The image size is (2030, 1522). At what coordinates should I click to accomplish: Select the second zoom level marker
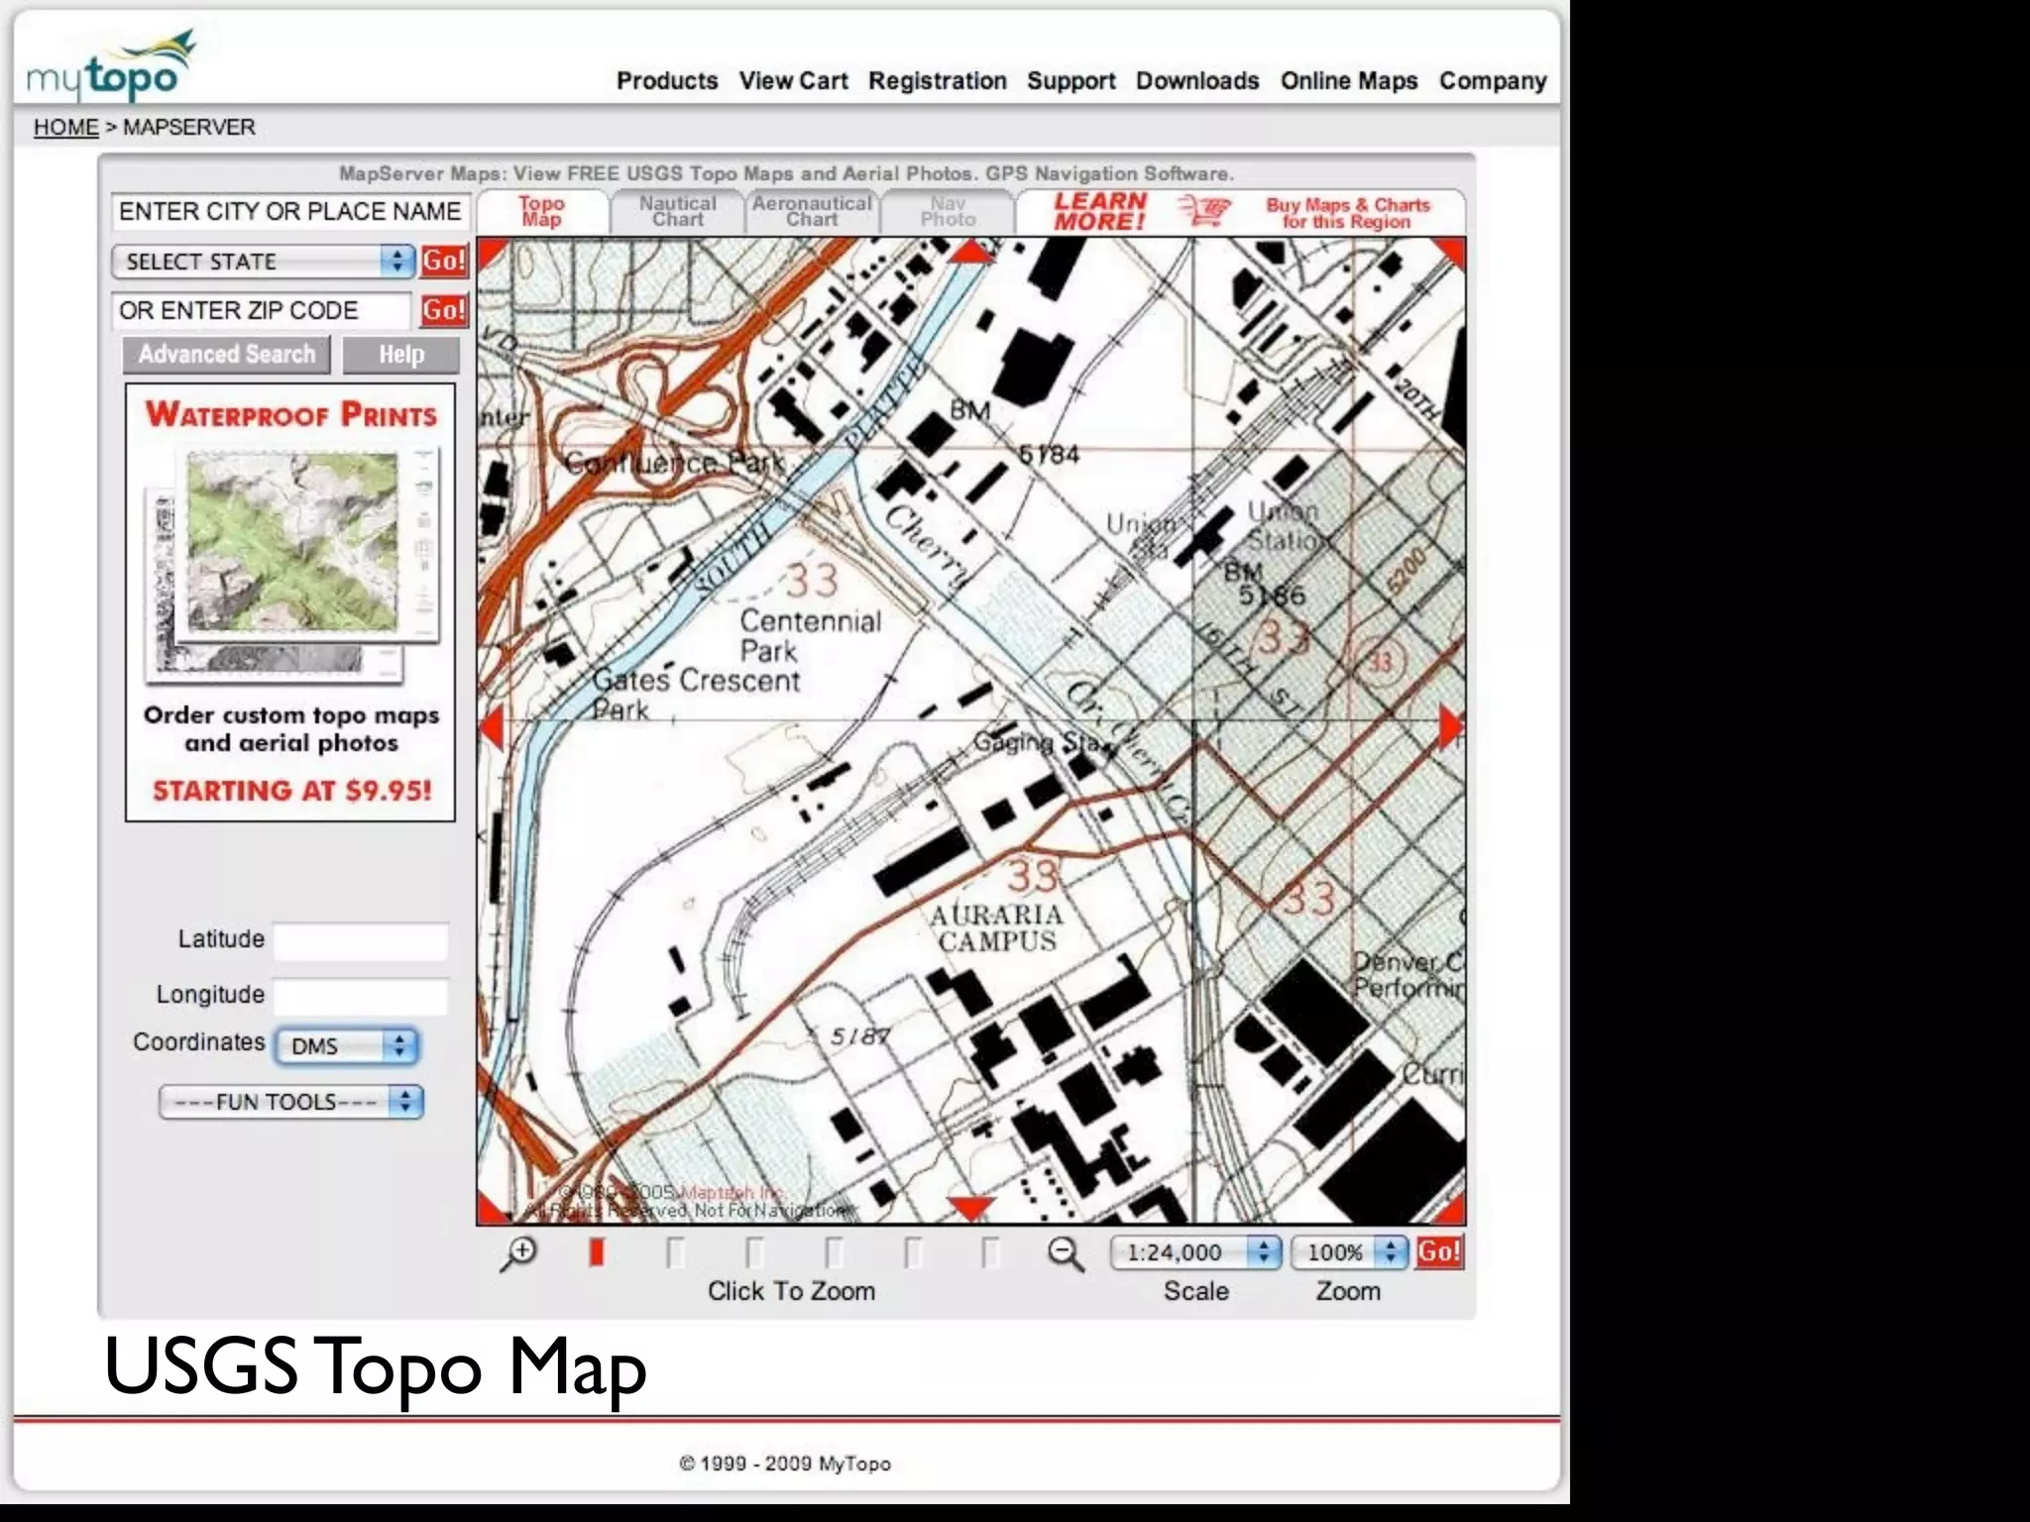point(675,1252)
